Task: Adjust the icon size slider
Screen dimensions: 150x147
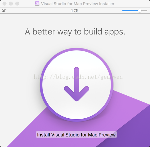Action: tap(134, 11)
